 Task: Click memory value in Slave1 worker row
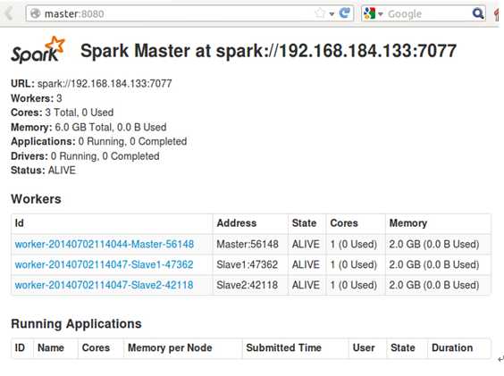click(434, 264)
